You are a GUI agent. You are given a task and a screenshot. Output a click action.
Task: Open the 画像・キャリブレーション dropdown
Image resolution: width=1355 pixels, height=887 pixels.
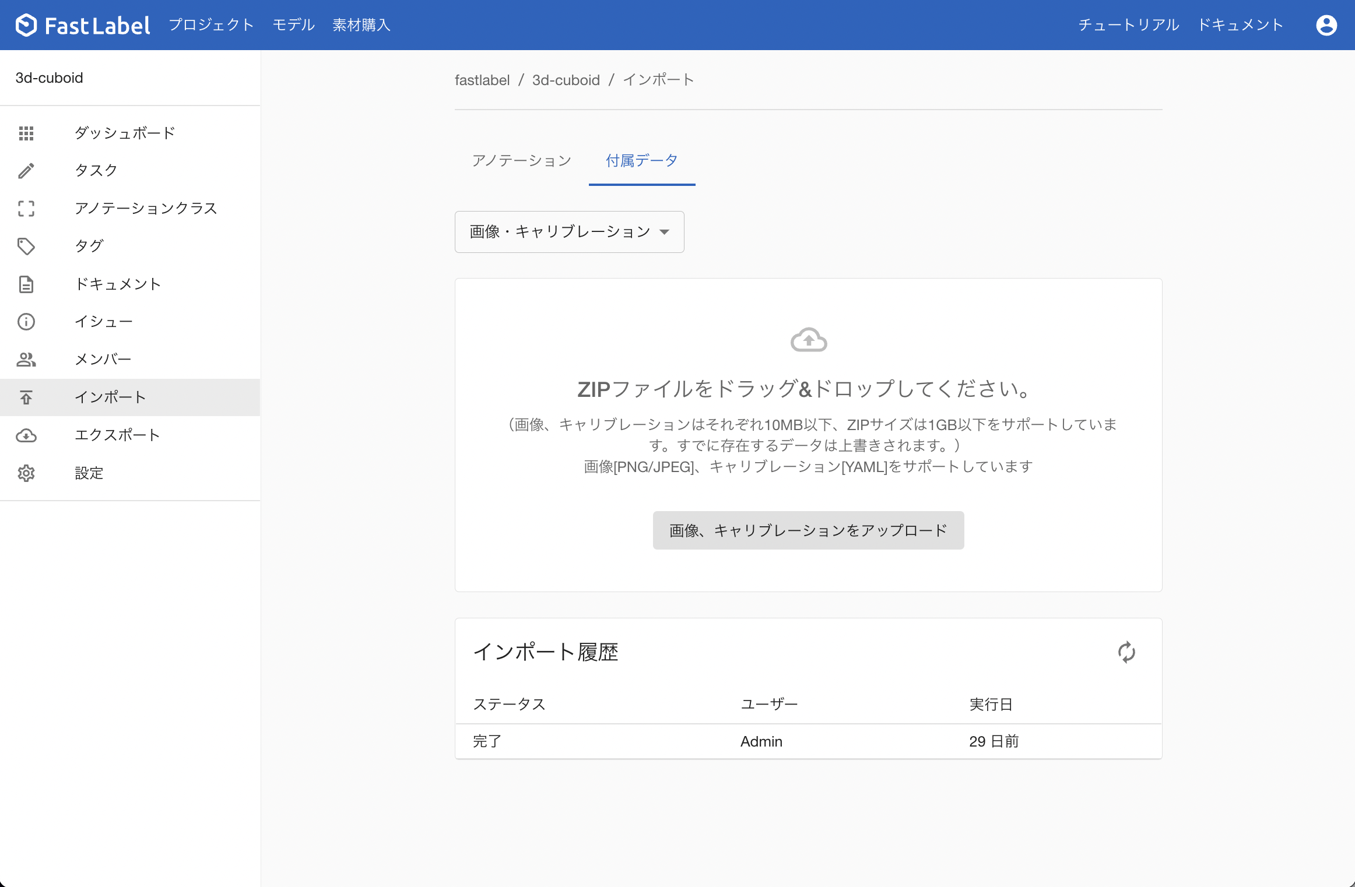[x=569, y=232]
